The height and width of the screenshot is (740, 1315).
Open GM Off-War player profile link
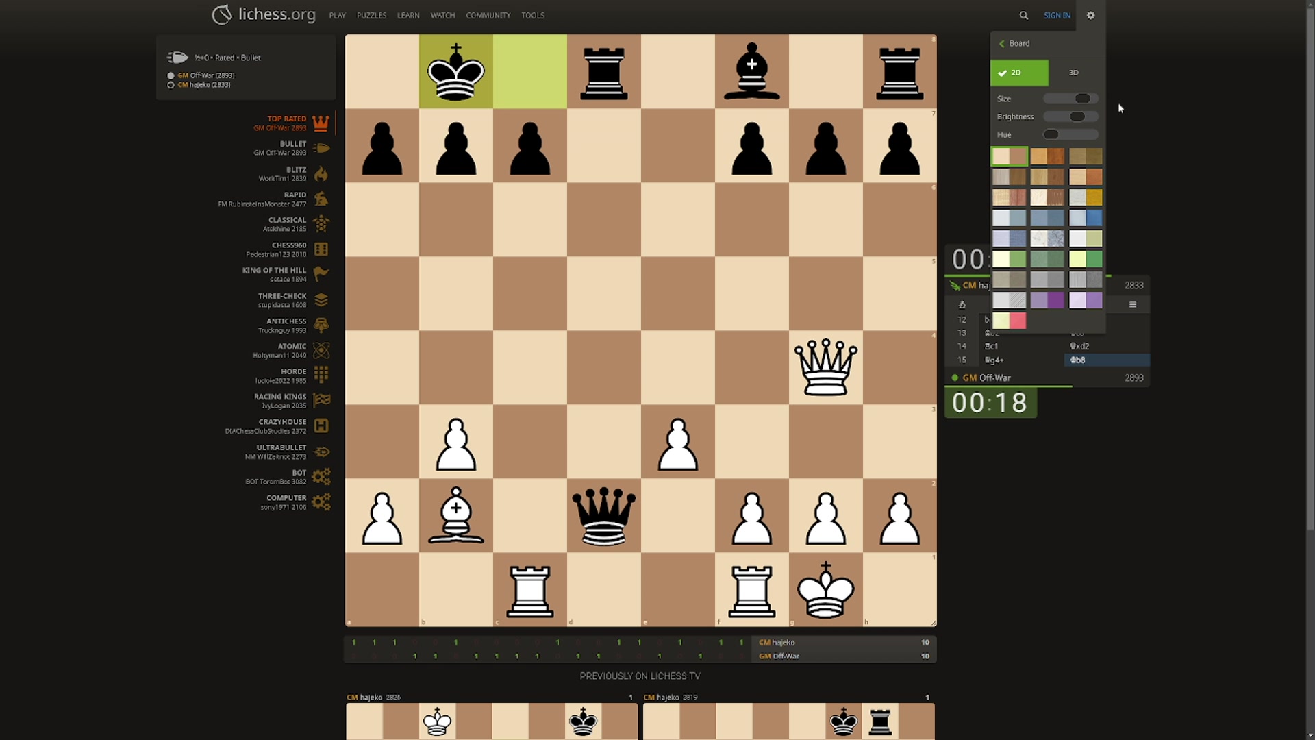[x=986, y=378]
